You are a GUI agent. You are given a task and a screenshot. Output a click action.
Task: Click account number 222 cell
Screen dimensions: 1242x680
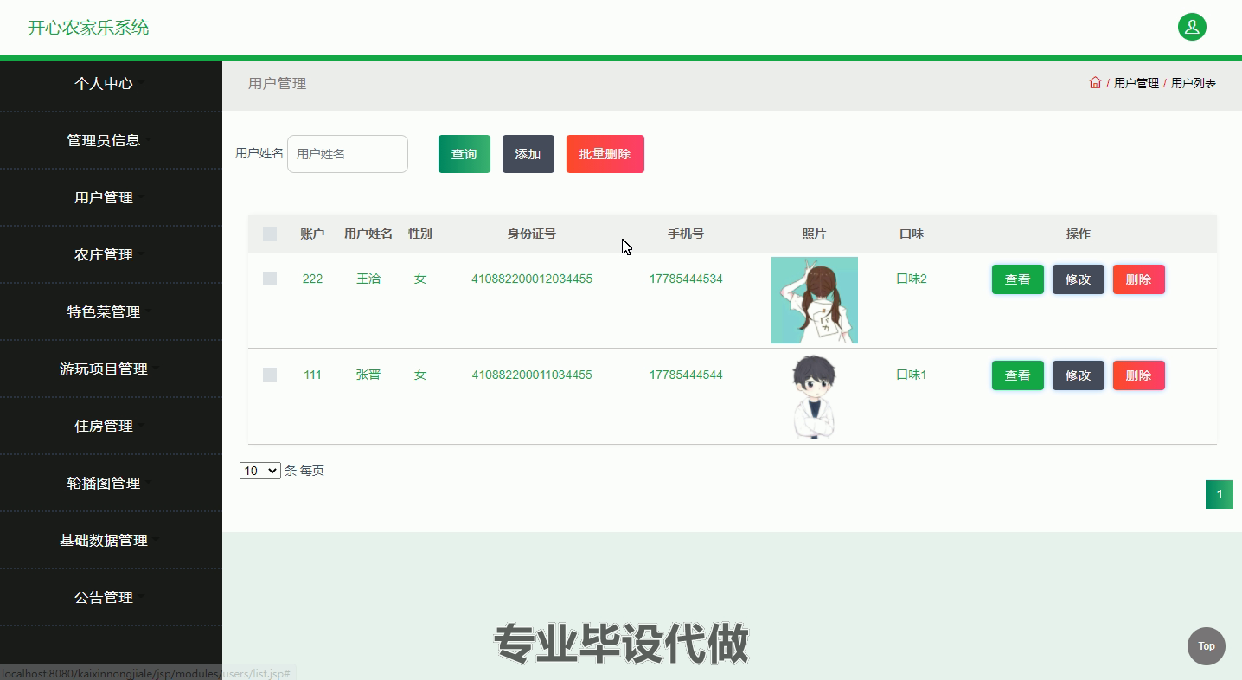(312, 279)
